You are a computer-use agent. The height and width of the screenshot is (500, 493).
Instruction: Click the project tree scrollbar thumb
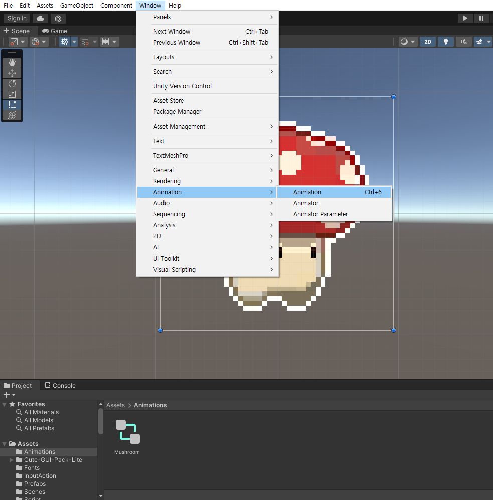pos(101,421)
